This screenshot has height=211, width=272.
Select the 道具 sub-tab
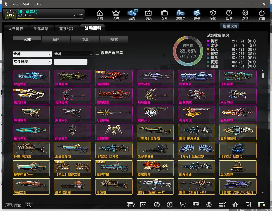85,39
